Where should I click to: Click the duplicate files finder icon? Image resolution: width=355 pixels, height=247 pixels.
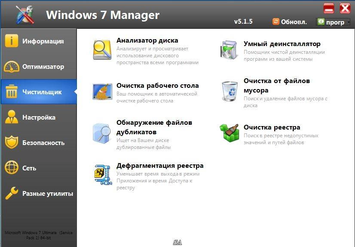(x=102, y=133)
